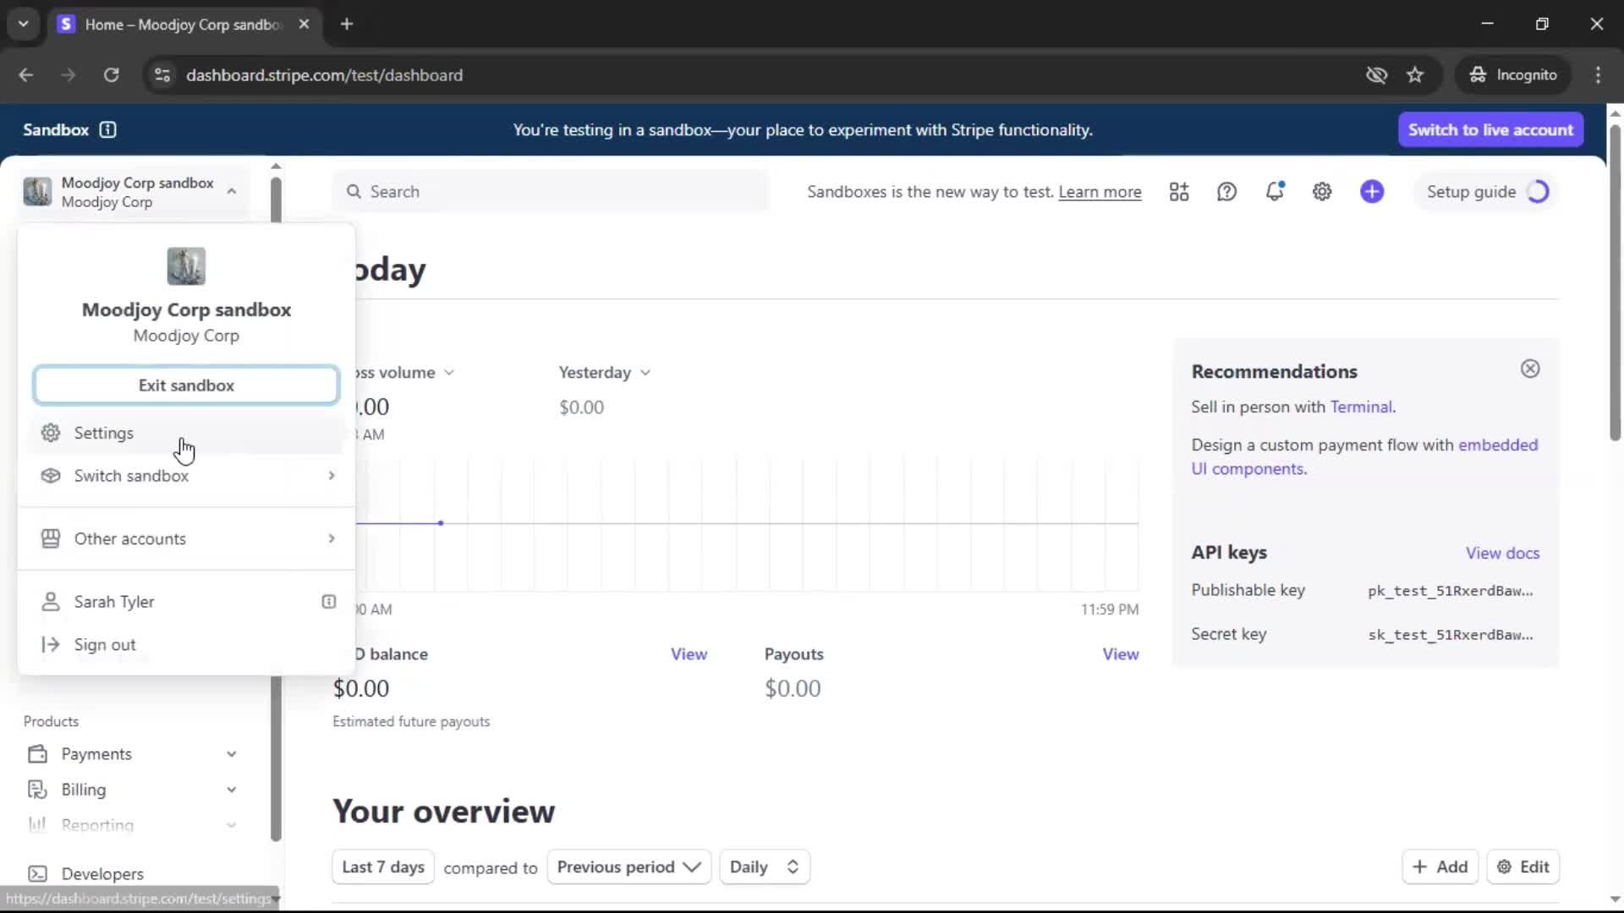The width and height of the screenshot is (1624, 913).
Task: Click the Billing icon in sidebar
Action: (37, 790)
